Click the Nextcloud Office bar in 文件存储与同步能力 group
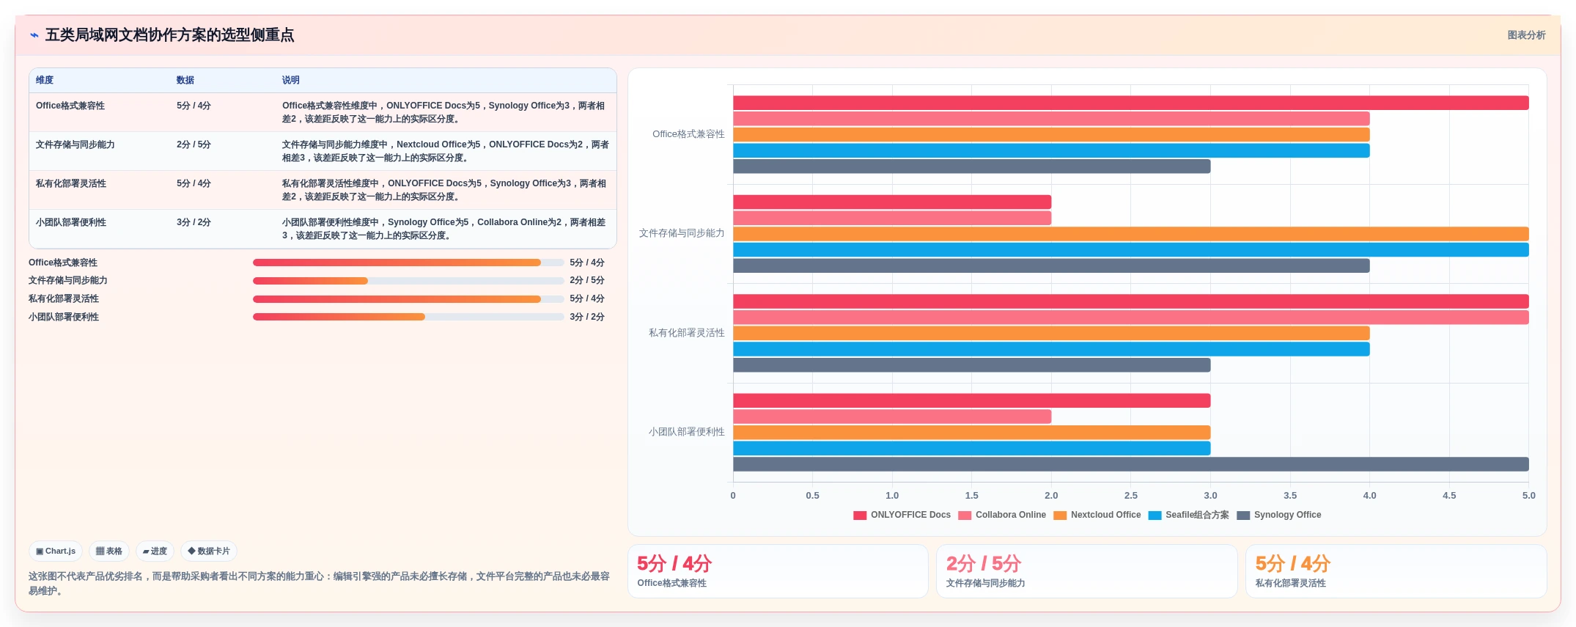Image resolution: width=1576 pixels, height=627 pixels. [1131, 234]
